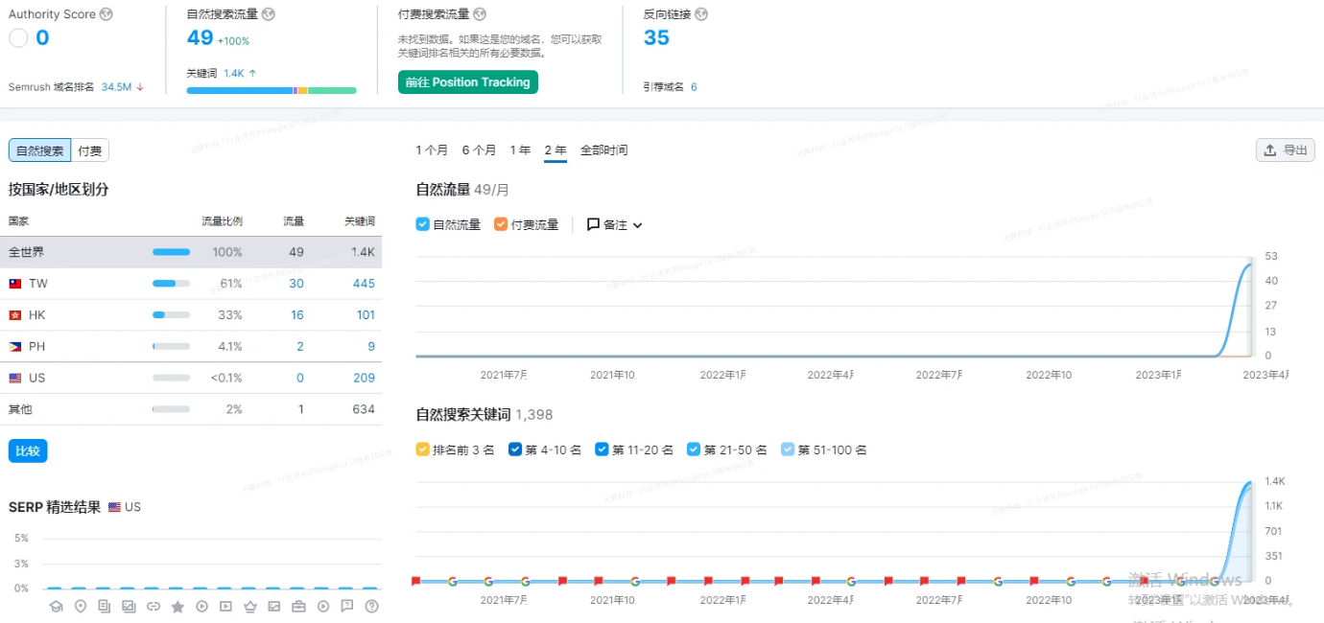Click the star reviews SERP icon
Viewport: 1324px width, 623px height.
coord(177,606)
